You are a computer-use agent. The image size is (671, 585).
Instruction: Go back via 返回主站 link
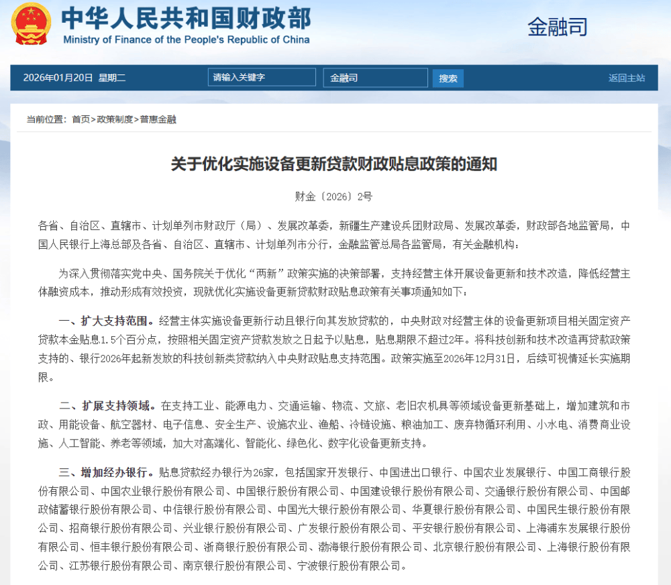click(626, 78)
